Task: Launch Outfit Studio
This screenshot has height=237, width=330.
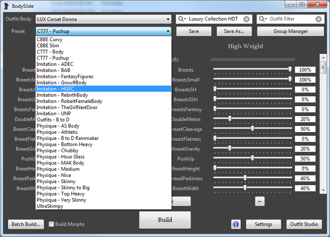Action: [x=304, y=224]
